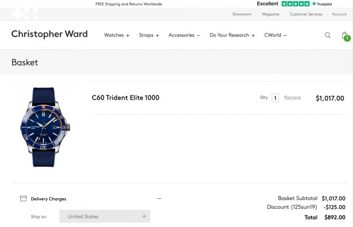Collapse the Delivery Charges section
The image size is (353, 227).
[x=159, y=198]
